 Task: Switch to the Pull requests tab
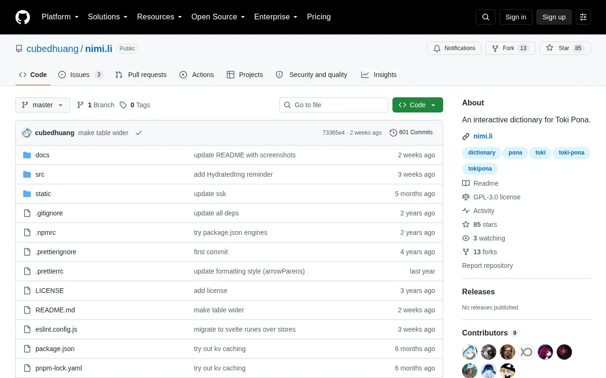pyautogui.click(x=141, y=75)
